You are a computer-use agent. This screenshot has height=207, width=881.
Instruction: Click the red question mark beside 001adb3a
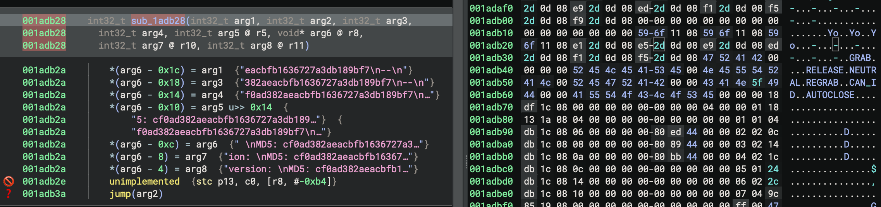coord(9,193)
